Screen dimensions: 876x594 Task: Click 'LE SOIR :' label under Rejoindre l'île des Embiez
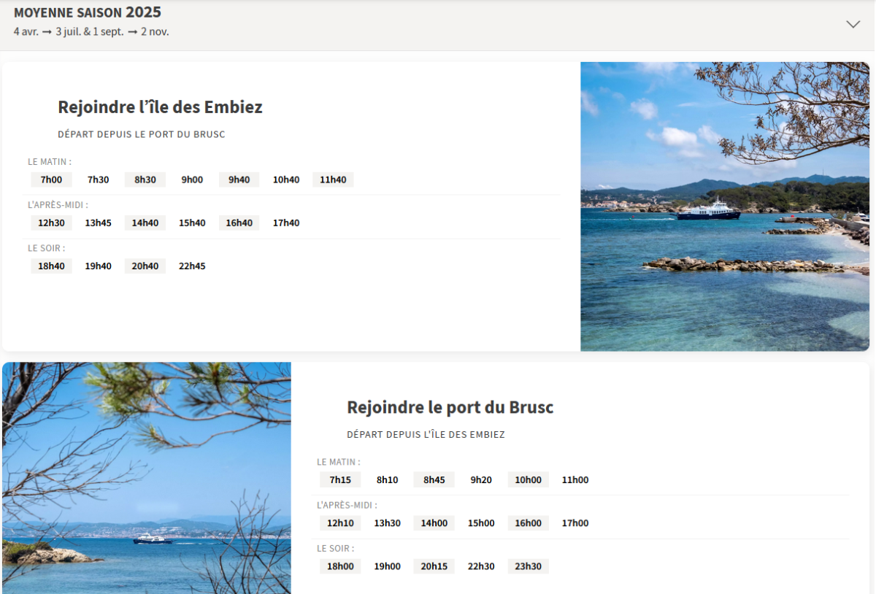[47, 247]
